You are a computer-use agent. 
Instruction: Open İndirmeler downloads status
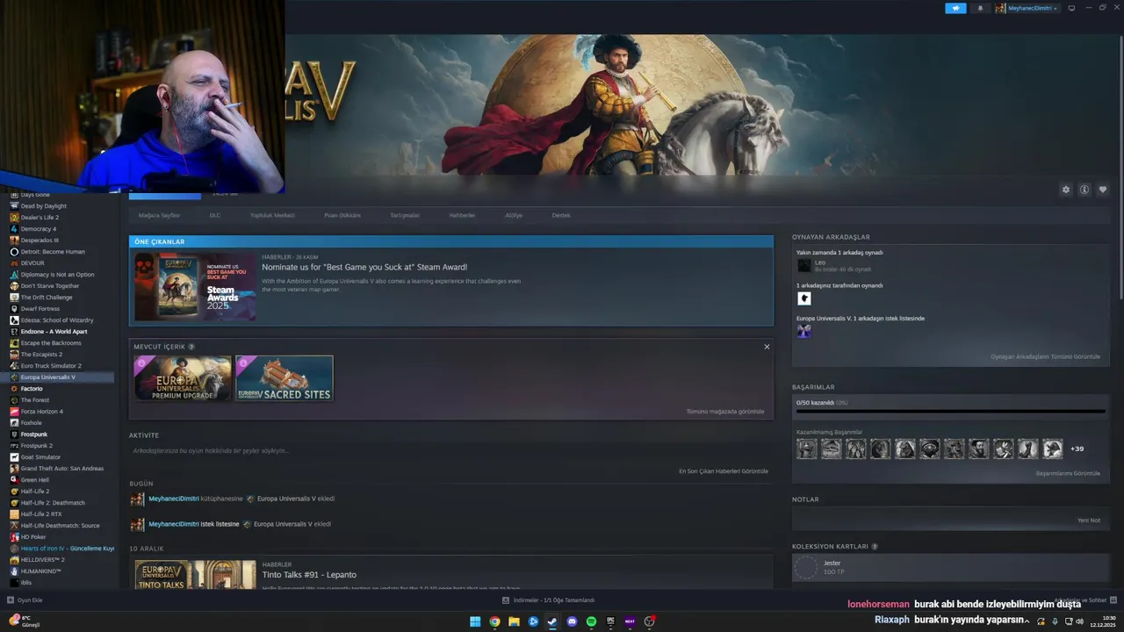[x=548, y=600]
